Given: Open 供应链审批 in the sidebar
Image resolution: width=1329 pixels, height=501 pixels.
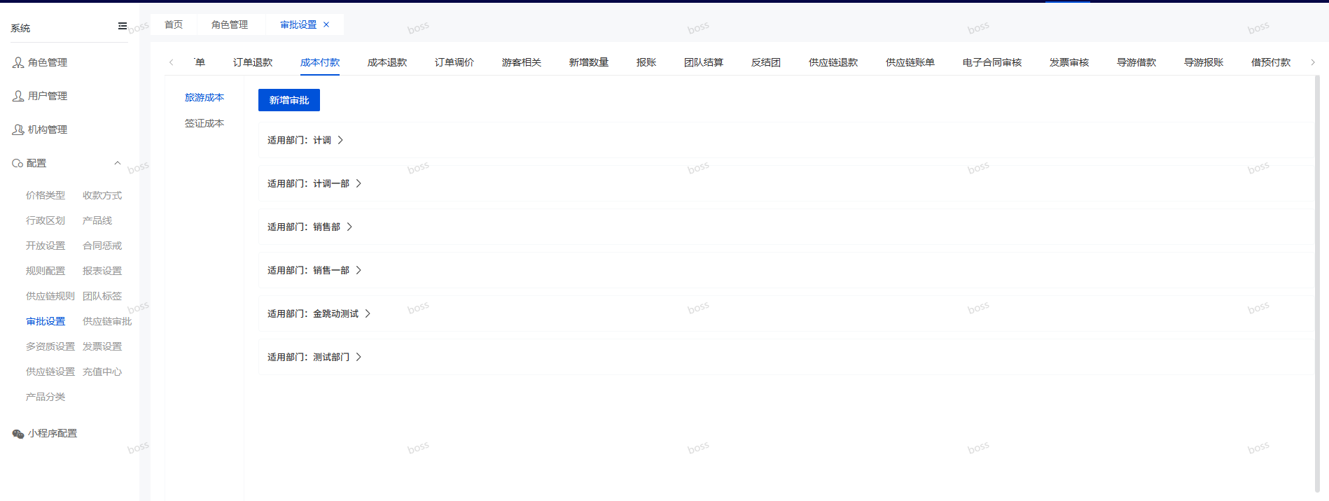Looking at the screenshot, I should tap(107, 321).
